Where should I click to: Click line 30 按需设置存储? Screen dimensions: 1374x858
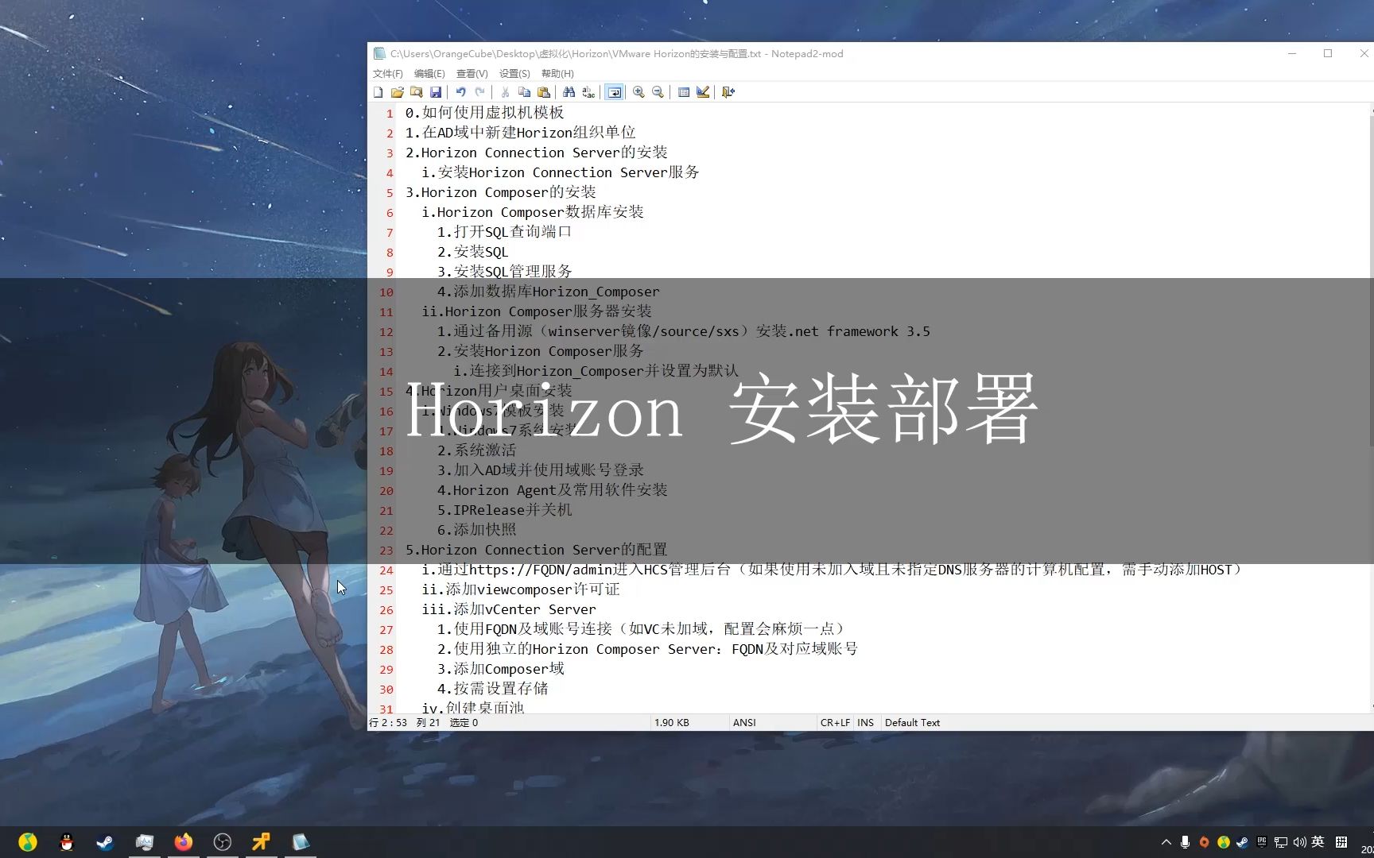501,689
